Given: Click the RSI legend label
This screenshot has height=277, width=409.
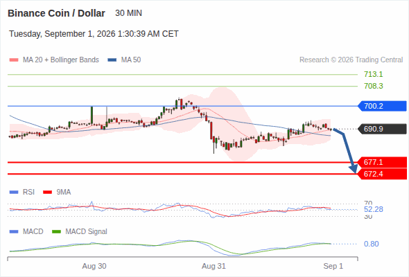Looking at the screenshot, I should [x=28, y=193].
